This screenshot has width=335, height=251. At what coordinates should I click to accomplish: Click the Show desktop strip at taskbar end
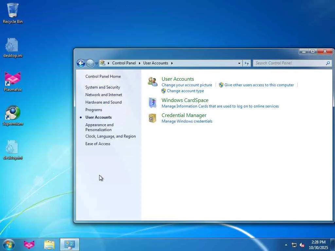pos(333,244)
